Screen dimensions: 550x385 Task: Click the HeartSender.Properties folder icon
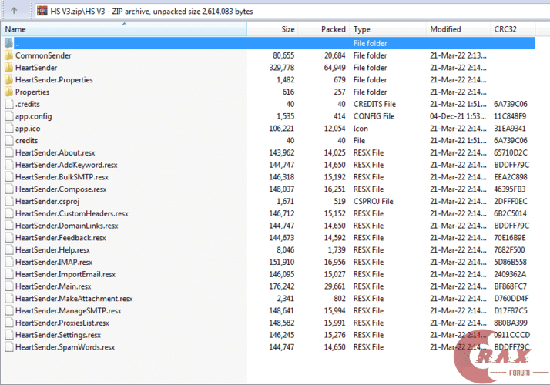point(8,80)
